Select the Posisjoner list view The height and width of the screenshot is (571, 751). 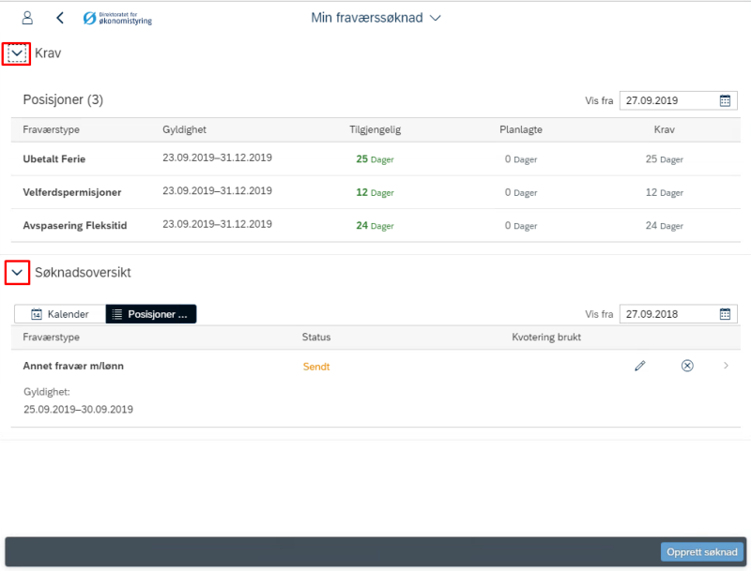coord(151,314)
